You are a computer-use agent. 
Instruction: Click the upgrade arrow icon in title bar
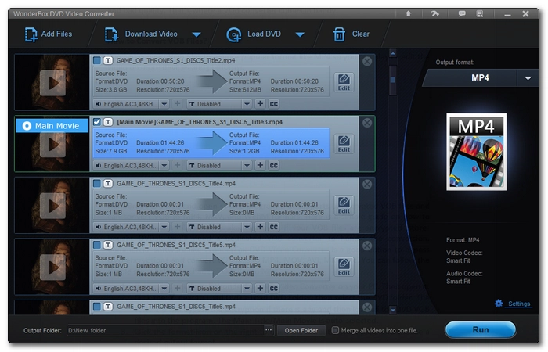(x=408, y=13)
